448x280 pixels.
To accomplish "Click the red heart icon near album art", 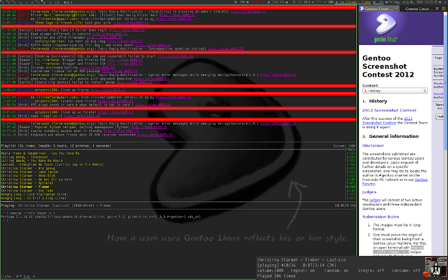I will (426, 274).
